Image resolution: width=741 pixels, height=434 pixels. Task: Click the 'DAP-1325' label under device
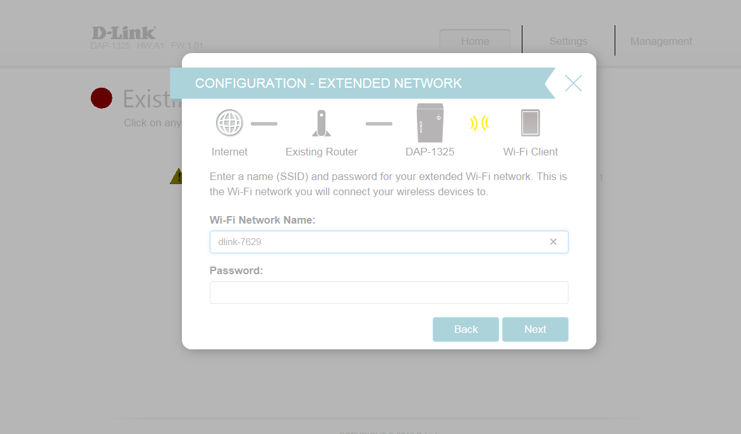pyautogui.click(x=430, y=152)
